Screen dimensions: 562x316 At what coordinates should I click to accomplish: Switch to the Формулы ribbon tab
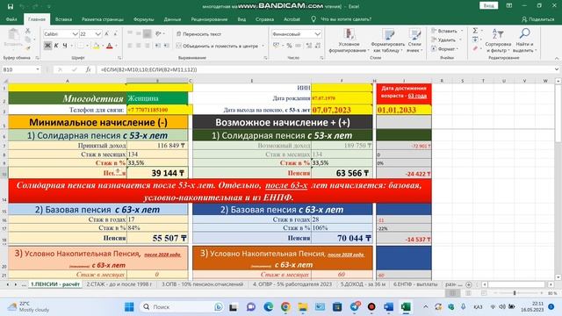coord(143,19)
